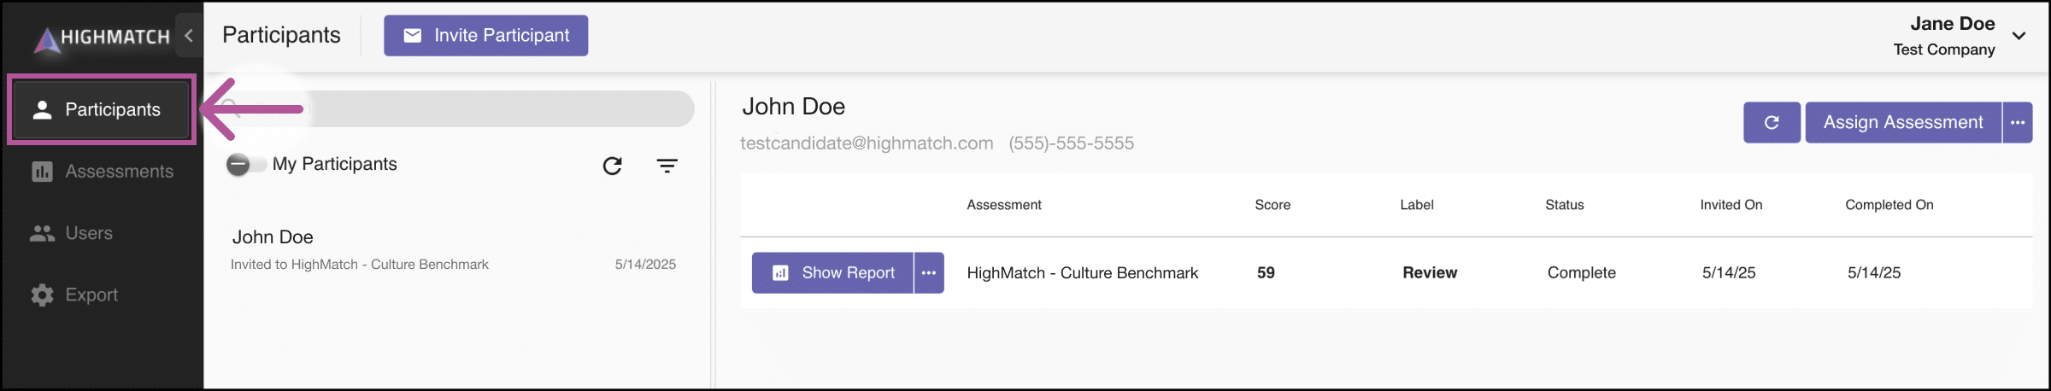This screenshot has width=2051, height=391.
Task: Click the Assign Assessment button
Action: click(1902, 123)
